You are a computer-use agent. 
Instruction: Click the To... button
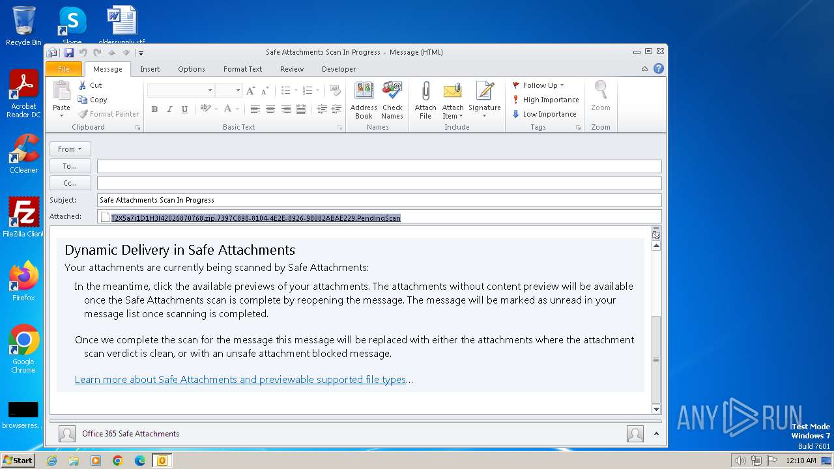pos(70,166)
